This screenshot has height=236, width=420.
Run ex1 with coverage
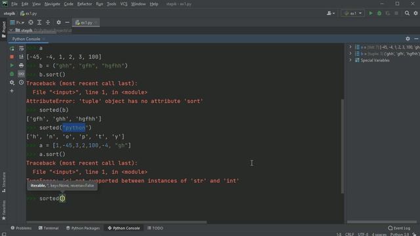point(388,13)
